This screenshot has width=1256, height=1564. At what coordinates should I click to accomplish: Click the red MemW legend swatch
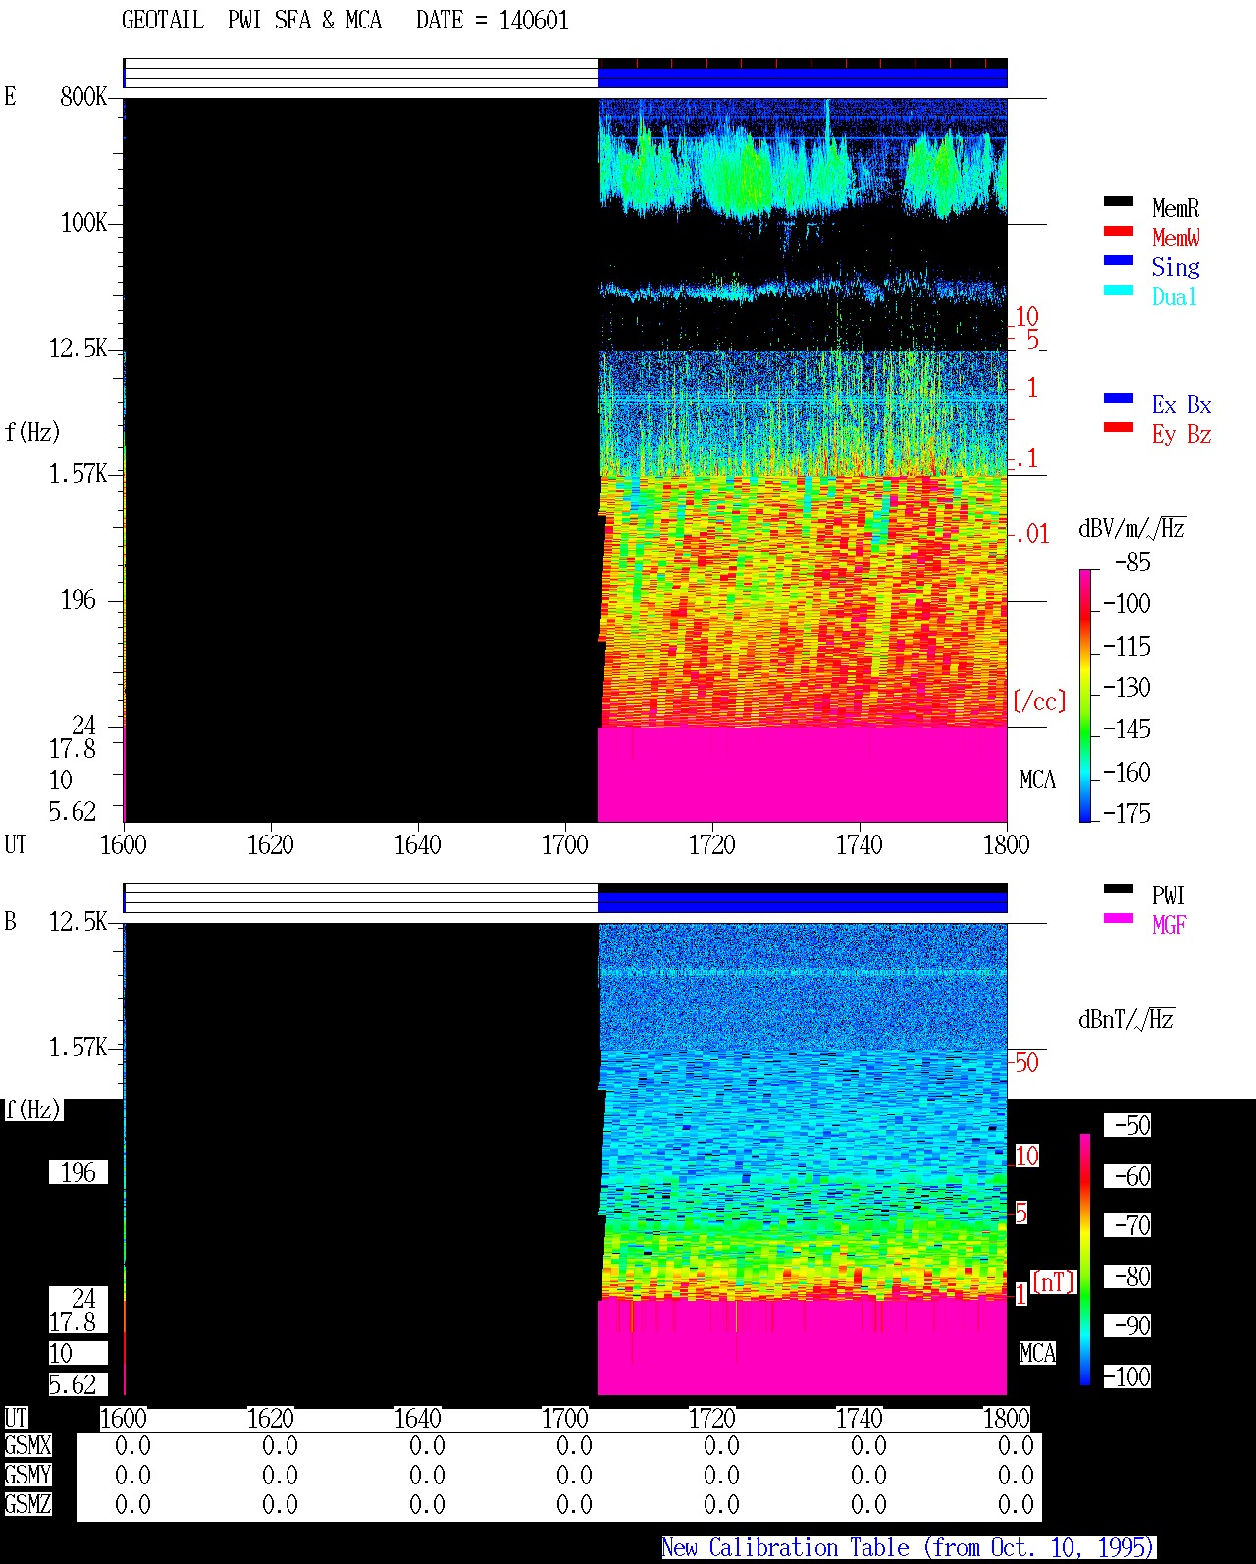pos(1119,232)
